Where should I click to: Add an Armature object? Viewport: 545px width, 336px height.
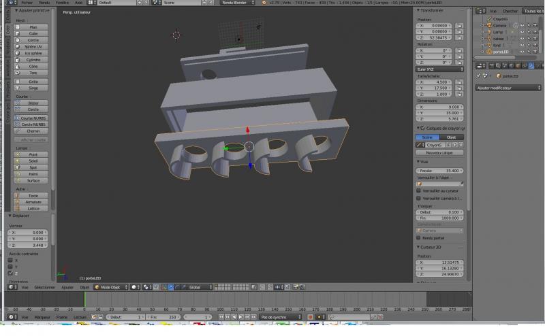(33, 202)
